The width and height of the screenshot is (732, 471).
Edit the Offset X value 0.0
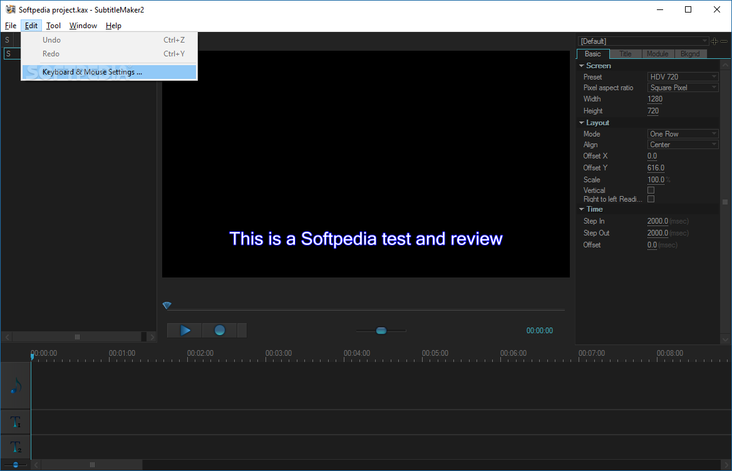point(652,156)
